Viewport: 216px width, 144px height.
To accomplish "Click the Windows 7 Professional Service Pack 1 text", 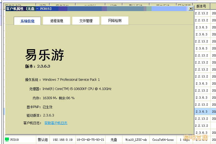I will tap(71, 80).
